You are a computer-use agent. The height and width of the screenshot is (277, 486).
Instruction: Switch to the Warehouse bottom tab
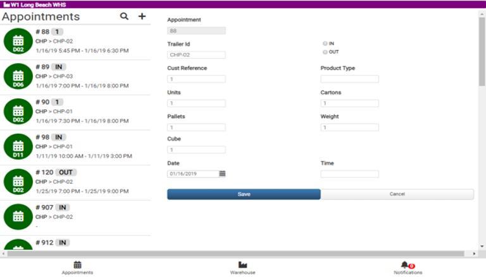(243, 268)
